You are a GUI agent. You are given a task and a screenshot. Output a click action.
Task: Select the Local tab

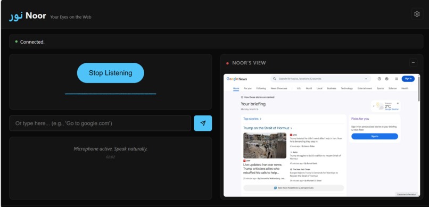[x=319, y=88]
